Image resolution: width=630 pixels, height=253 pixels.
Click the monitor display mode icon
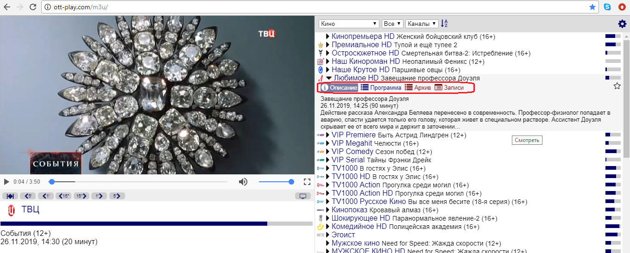click(x=303, y=196)
